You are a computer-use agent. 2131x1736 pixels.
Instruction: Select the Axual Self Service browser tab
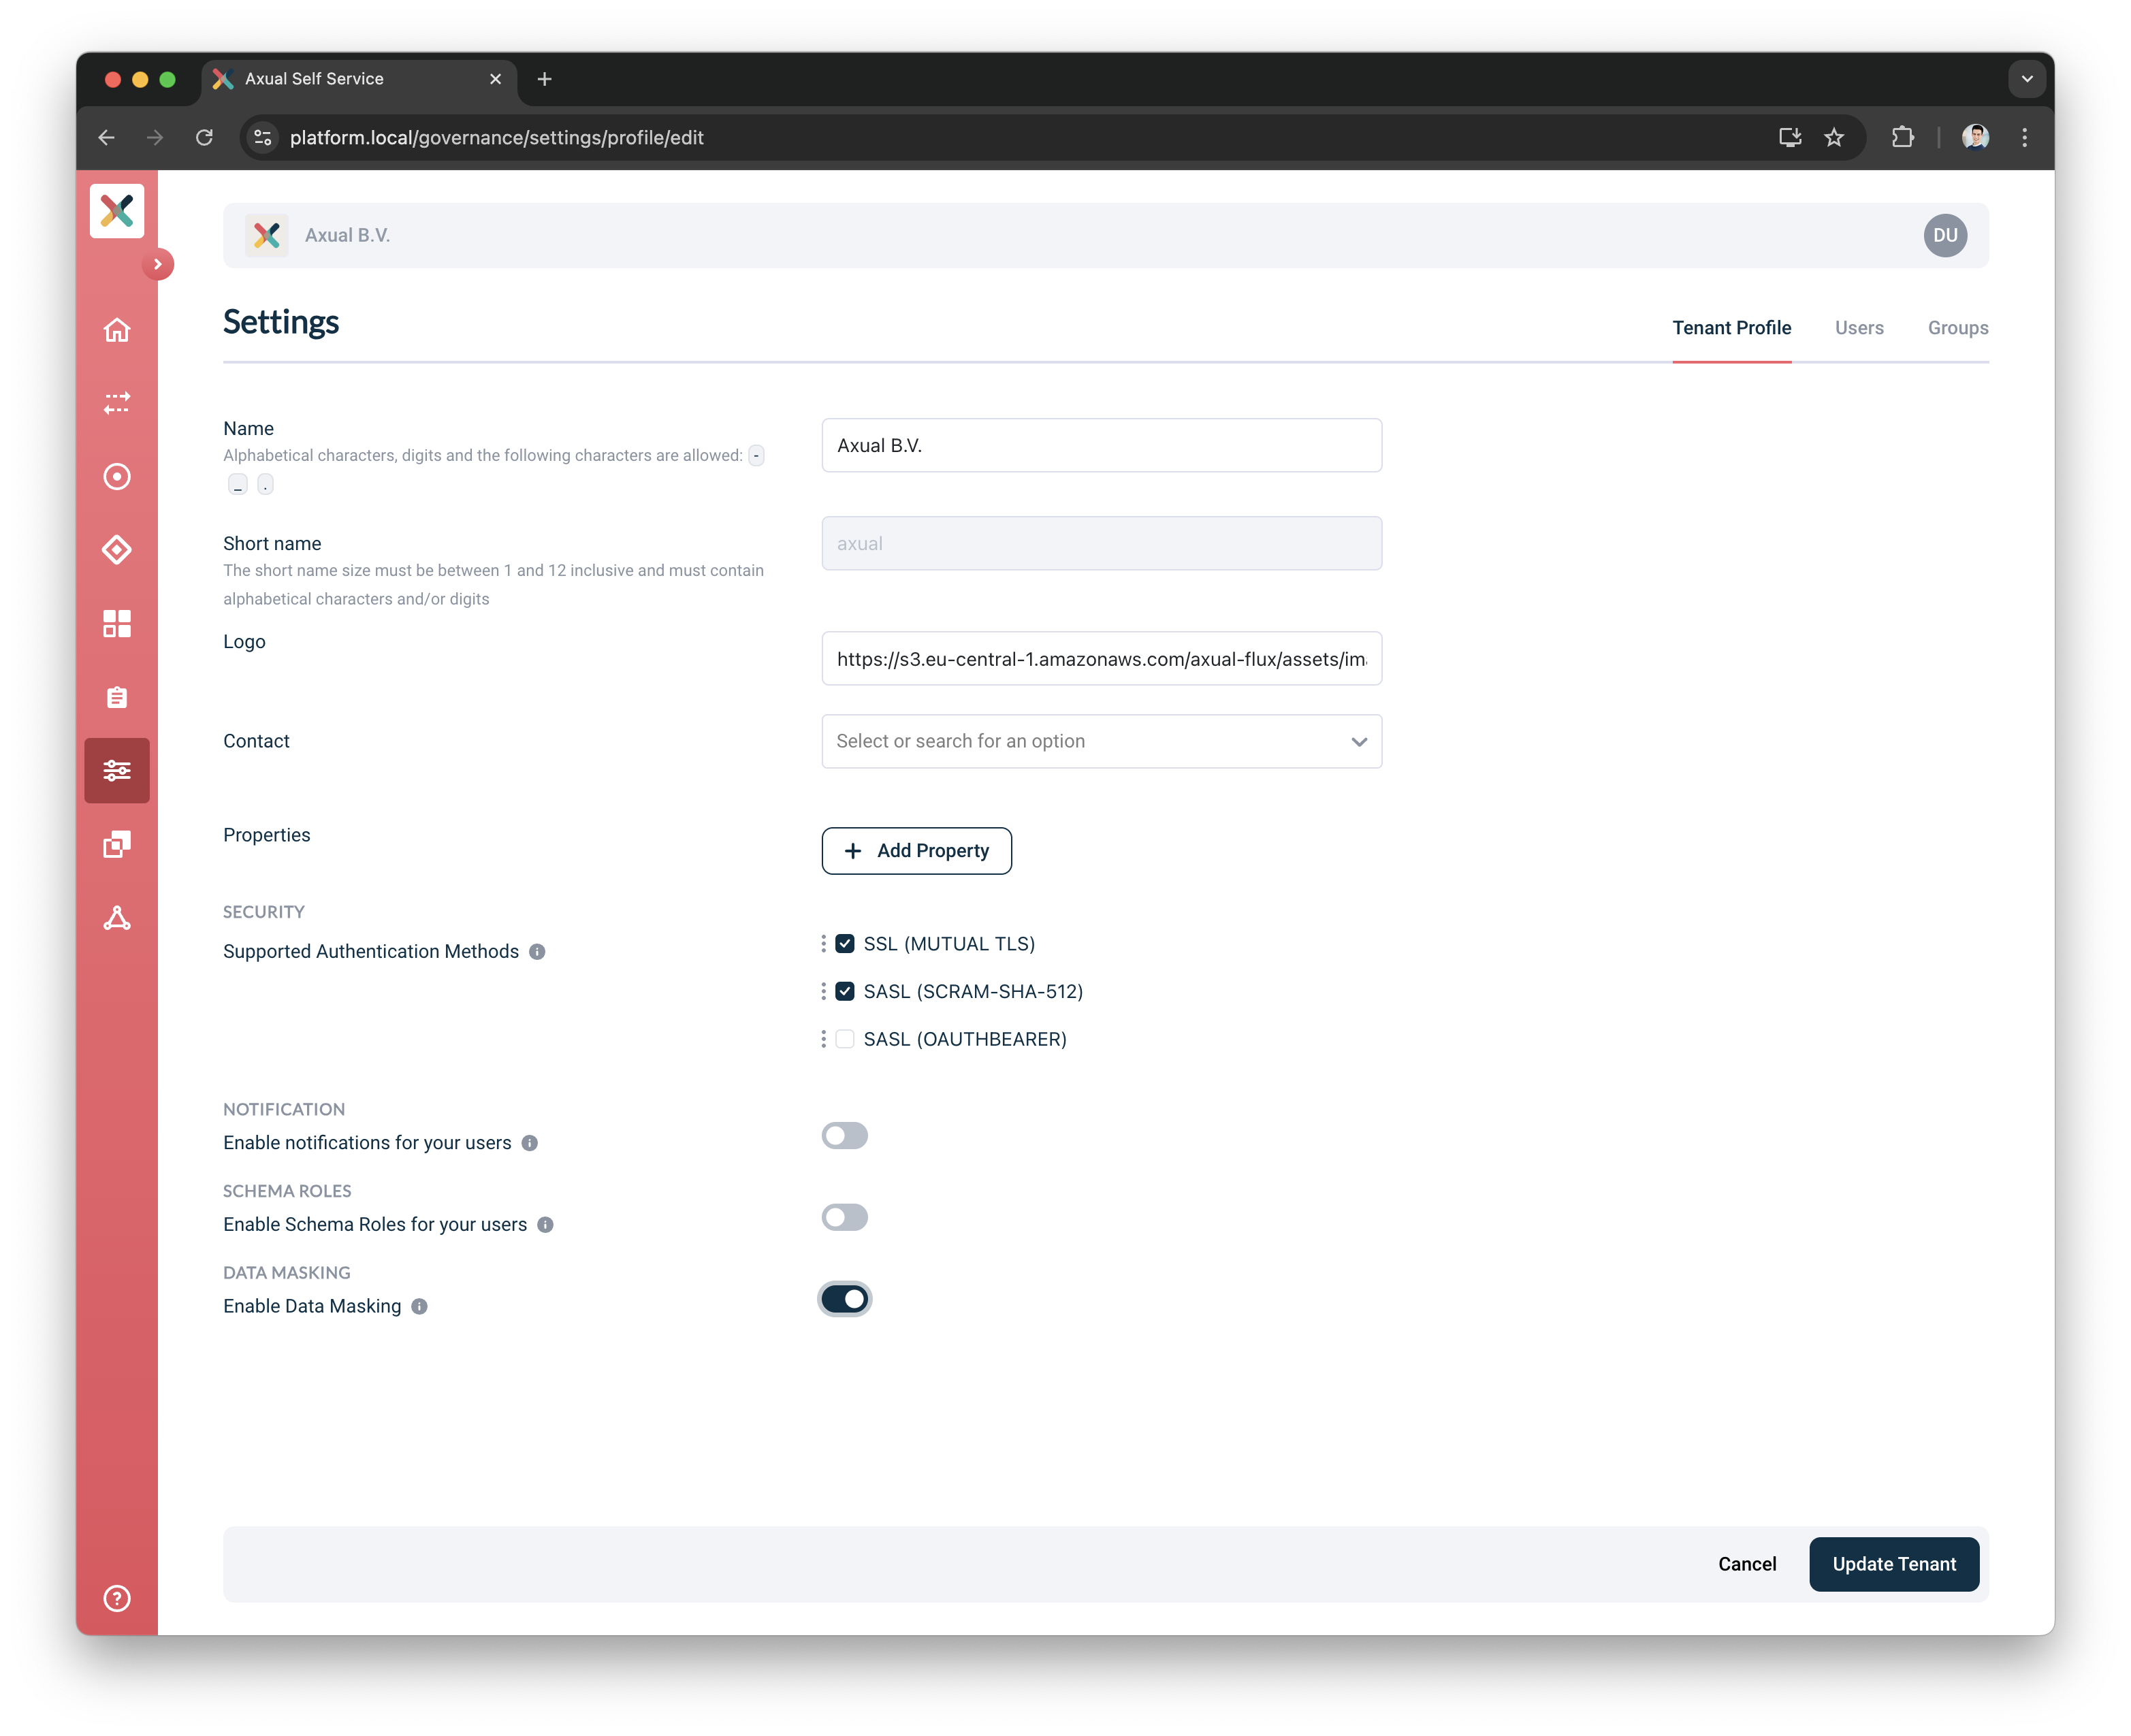359,80
